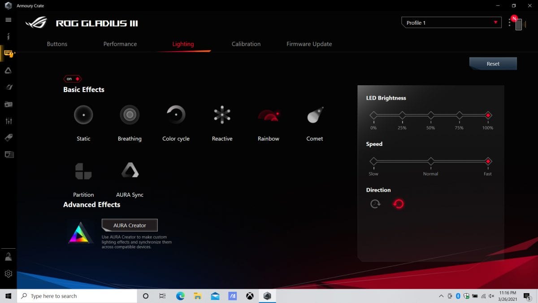This screenshot has width=538, height=303.
Task: Click the ROG GLADIUS III device title
Action: tap(97, 23)
